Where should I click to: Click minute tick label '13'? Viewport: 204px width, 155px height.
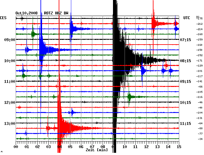(x=157, y=147)
